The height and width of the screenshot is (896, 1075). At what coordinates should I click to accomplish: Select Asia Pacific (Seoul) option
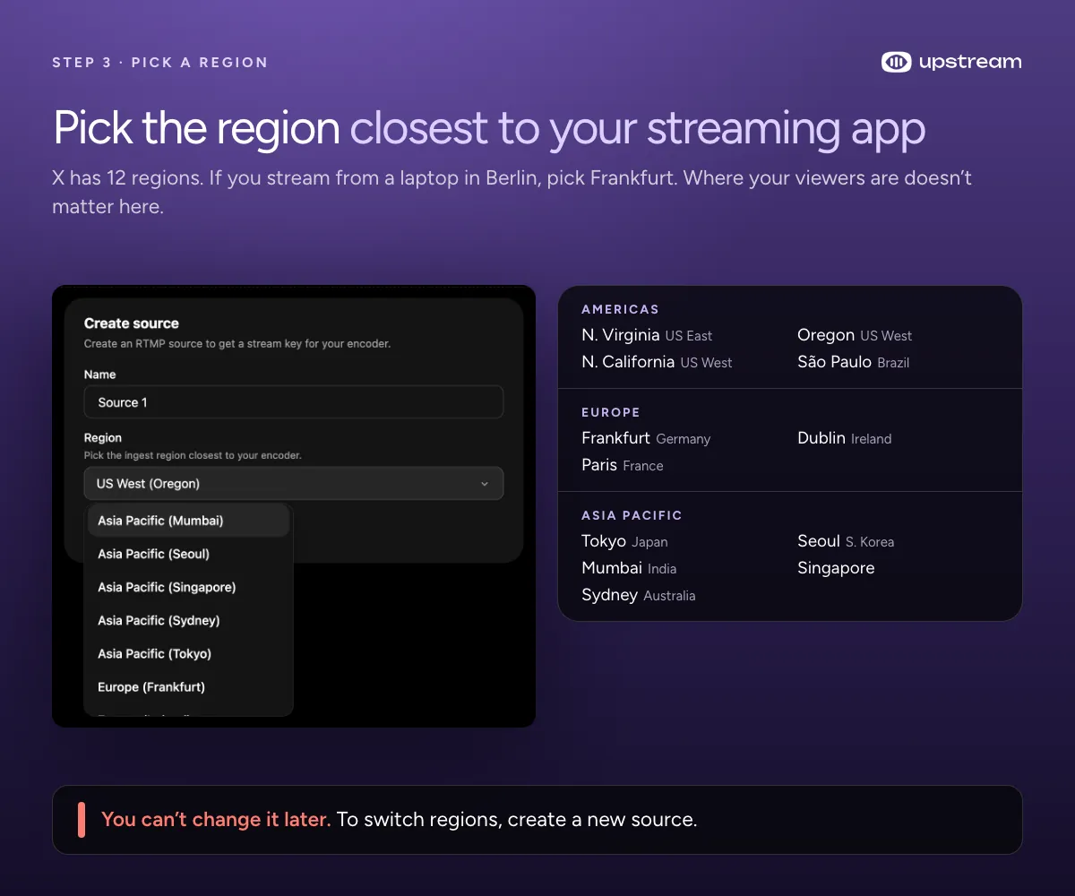188,554
